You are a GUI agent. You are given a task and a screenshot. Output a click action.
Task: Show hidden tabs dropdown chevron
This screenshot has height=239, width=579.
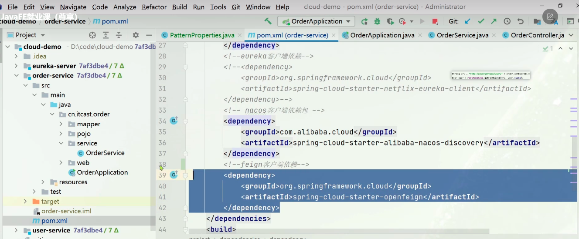[572, 35]
